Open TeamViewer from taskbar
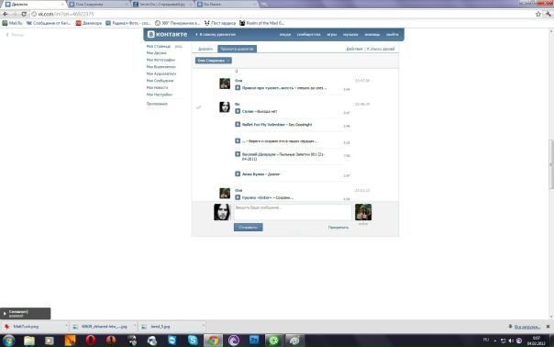The width and height of the screenshot is (554, 347). (172, 341)
